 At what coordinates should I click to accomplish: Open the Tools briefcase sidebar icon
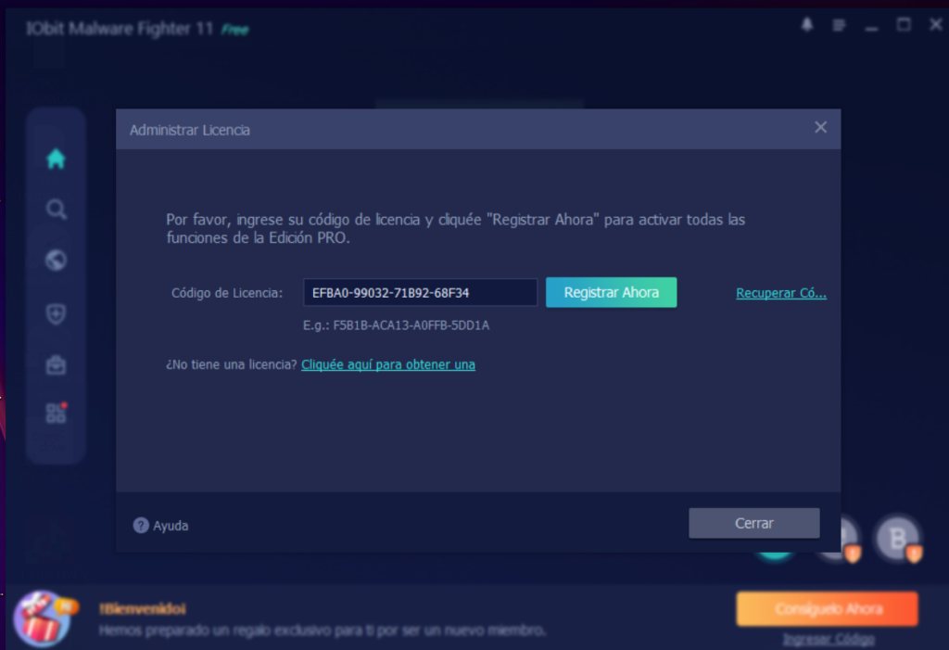coord(56,364)
